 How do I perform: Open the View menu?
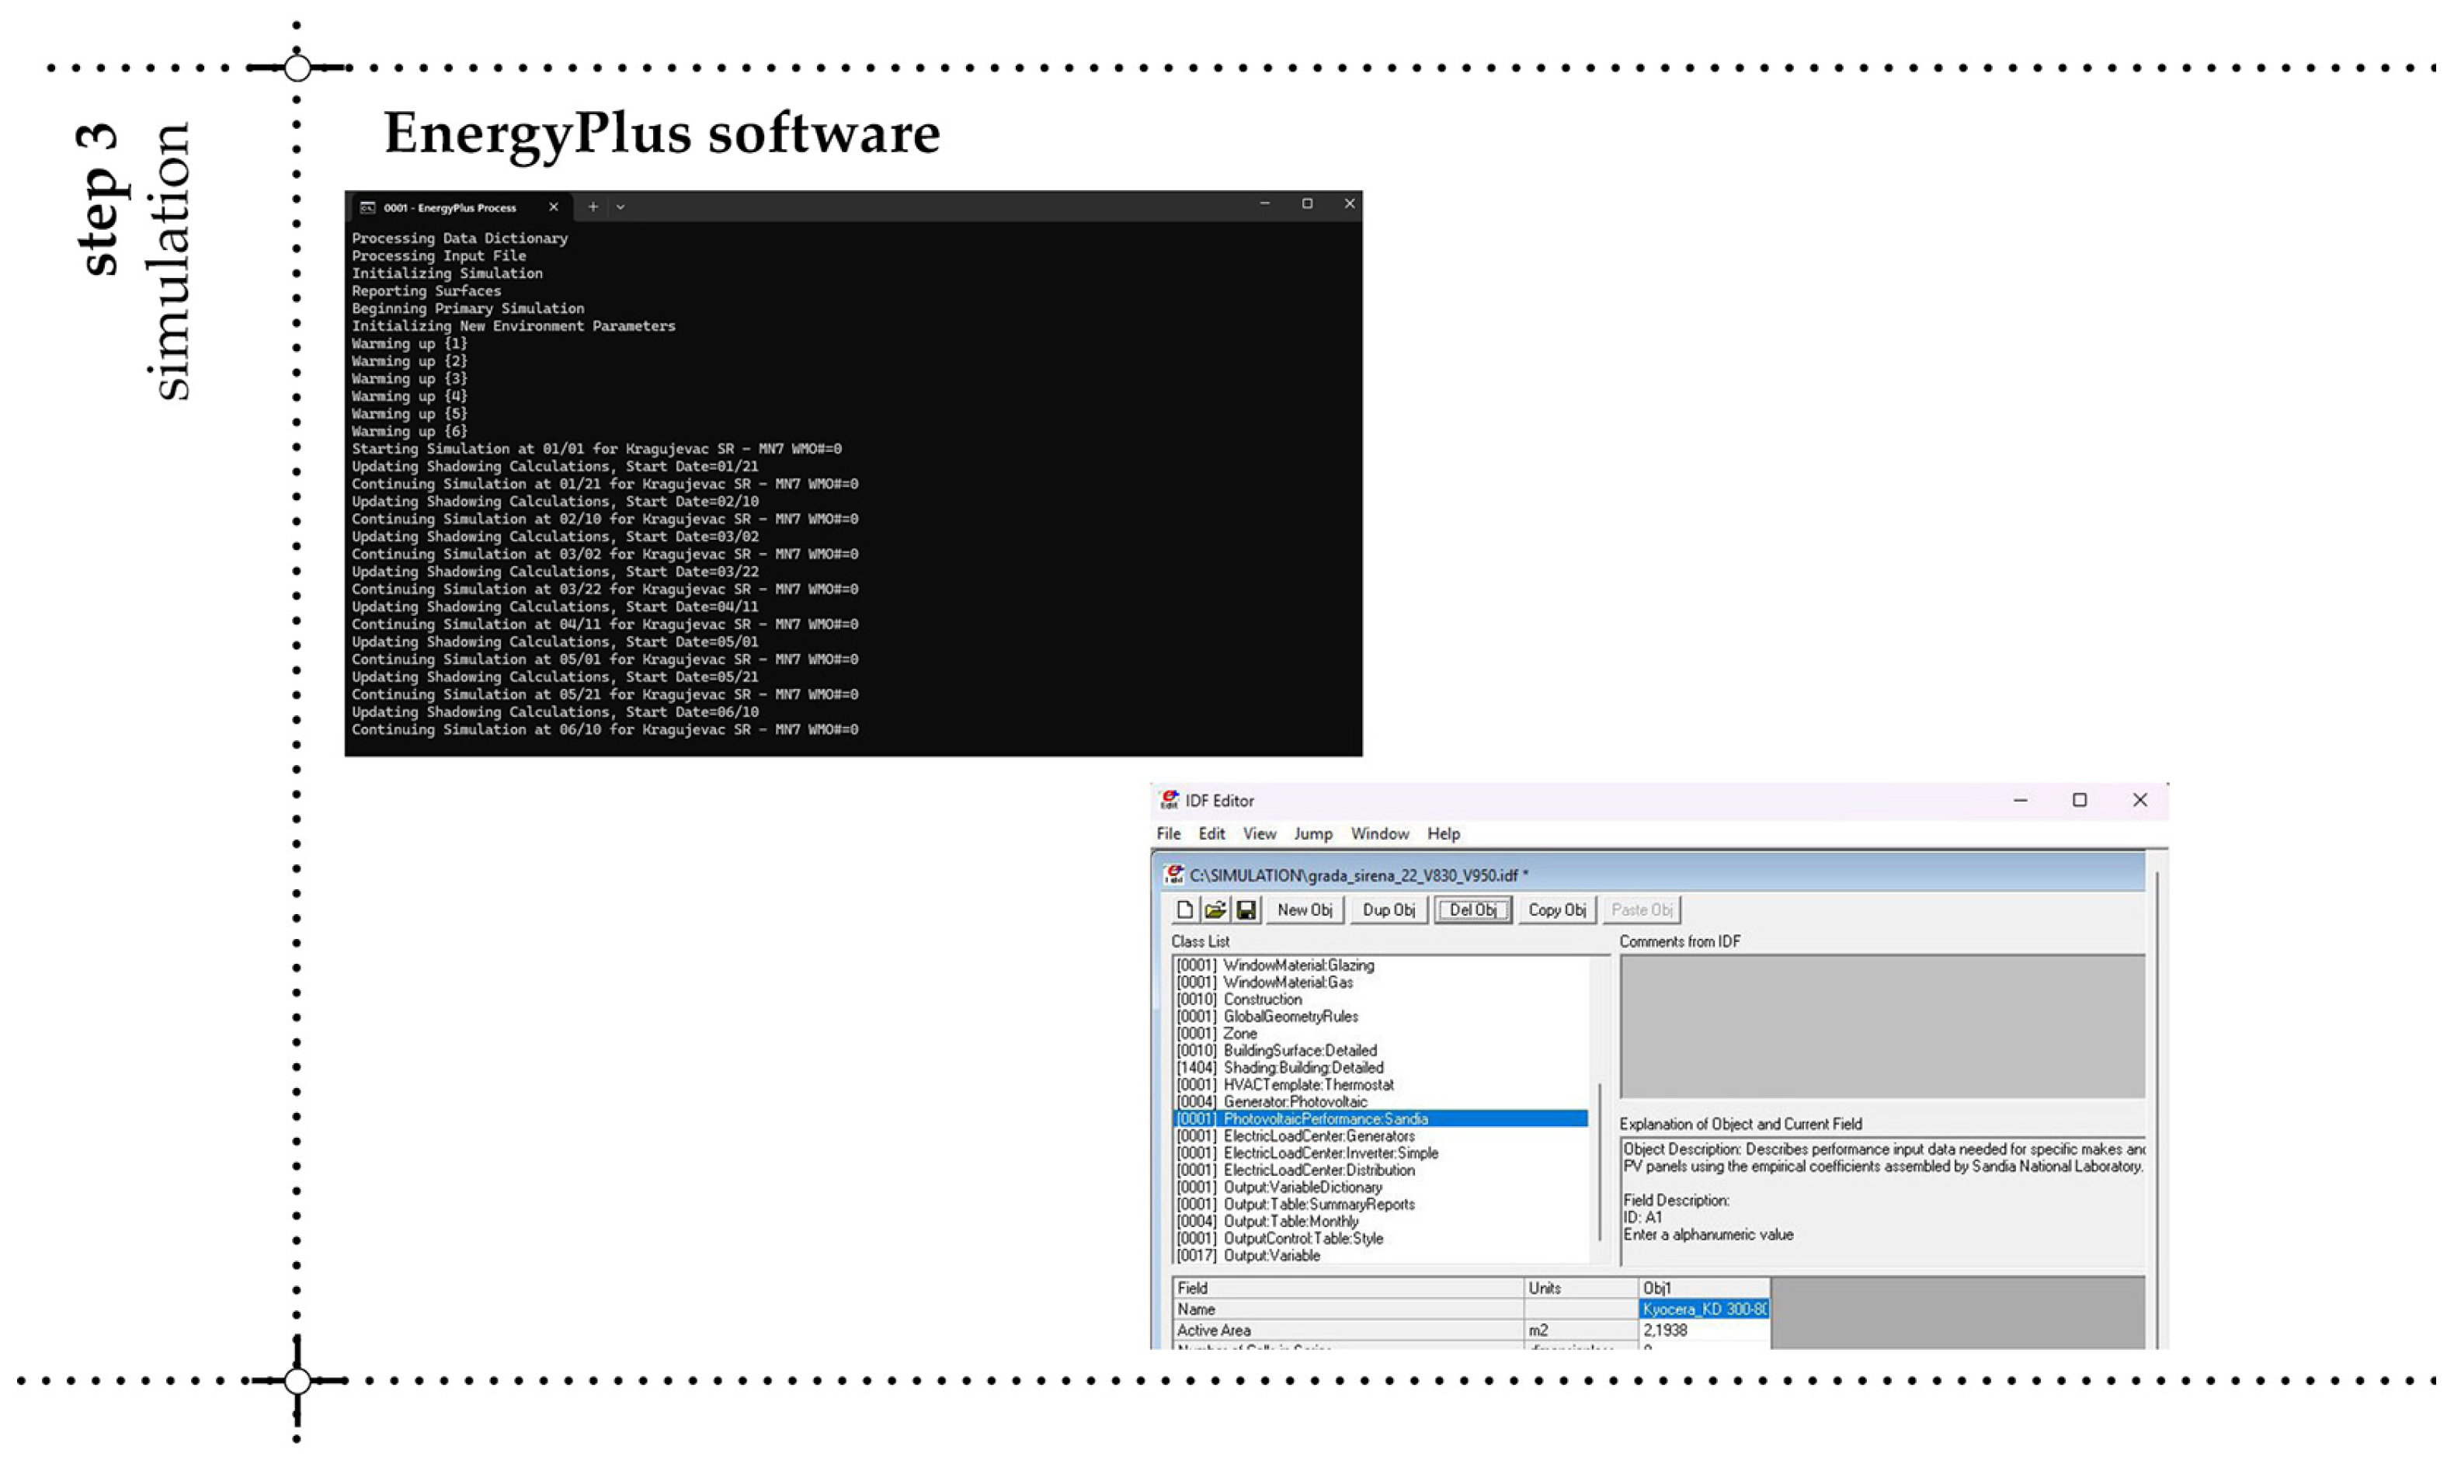click(x=1259, y=833)
